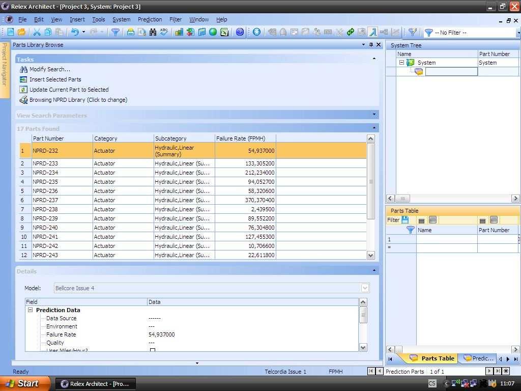Click Update Current Part to Selected

69,90
